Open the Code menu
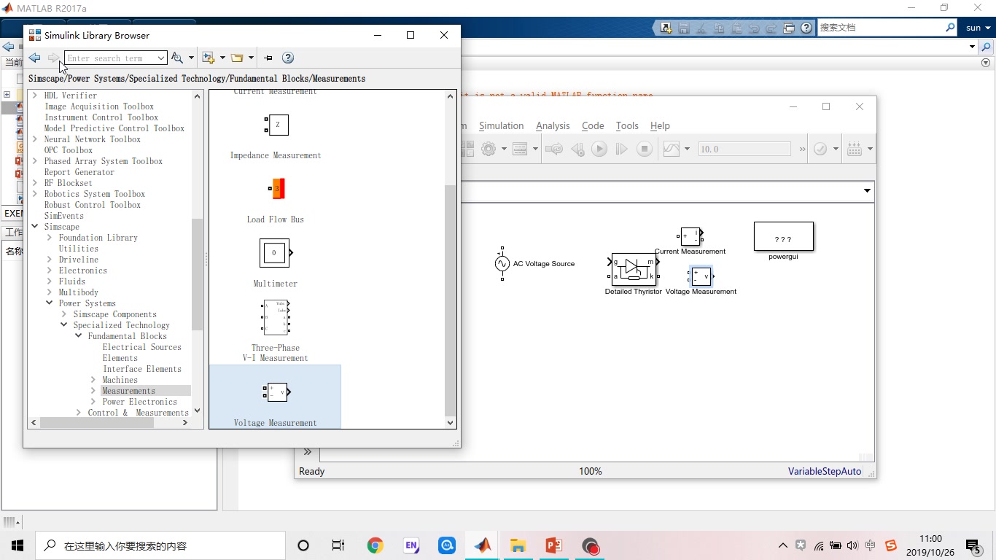The width and height of the screenshot is (996, 560). coord(593,125)
